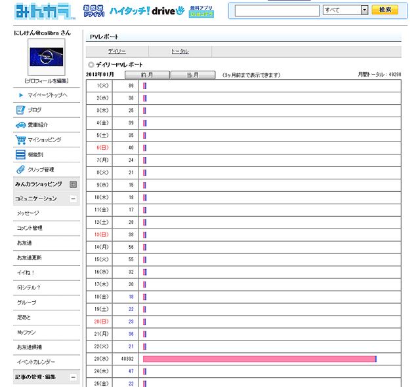Click the 当月 current month button
Screen dimensions: 420x387
coord(193,75)
